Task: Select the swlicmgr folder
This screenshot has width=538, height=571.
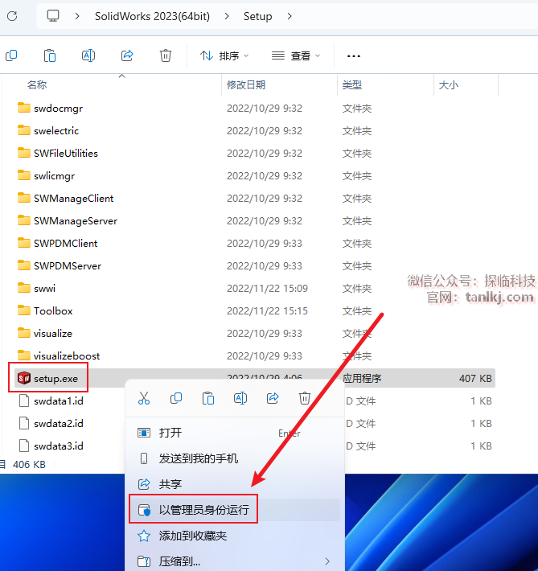Action: pyautogui.click(x=54, y=176)
